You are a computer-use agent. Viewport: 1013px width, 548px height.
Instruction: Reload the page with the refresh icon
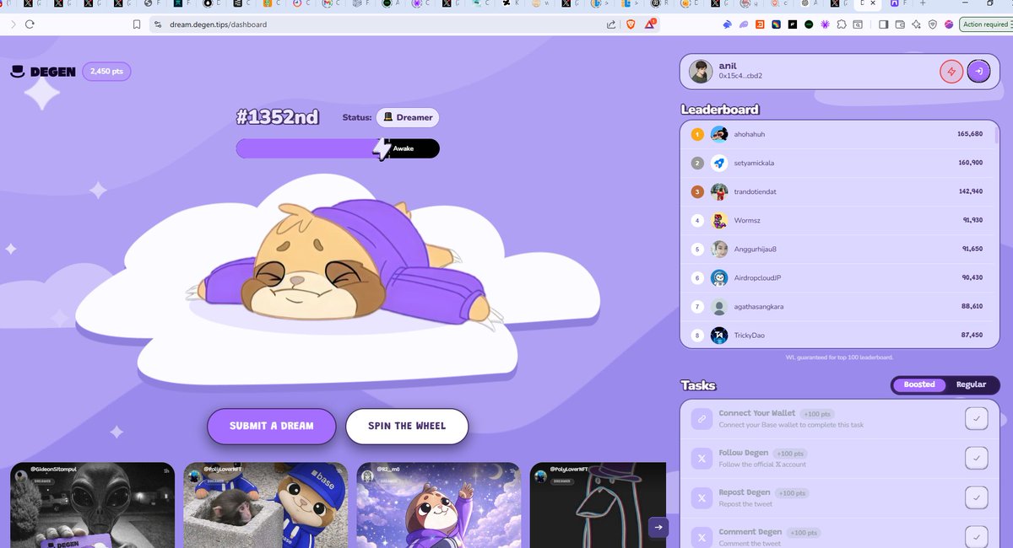point(30,24)
